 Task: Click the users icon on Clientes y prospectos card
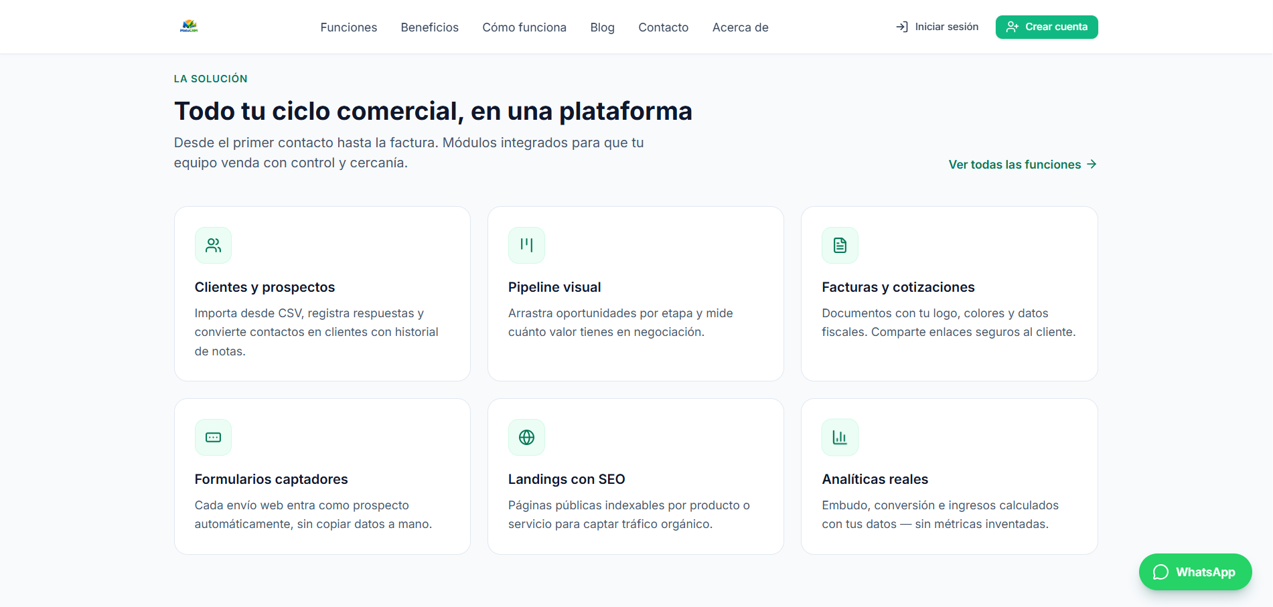point(213,245)
